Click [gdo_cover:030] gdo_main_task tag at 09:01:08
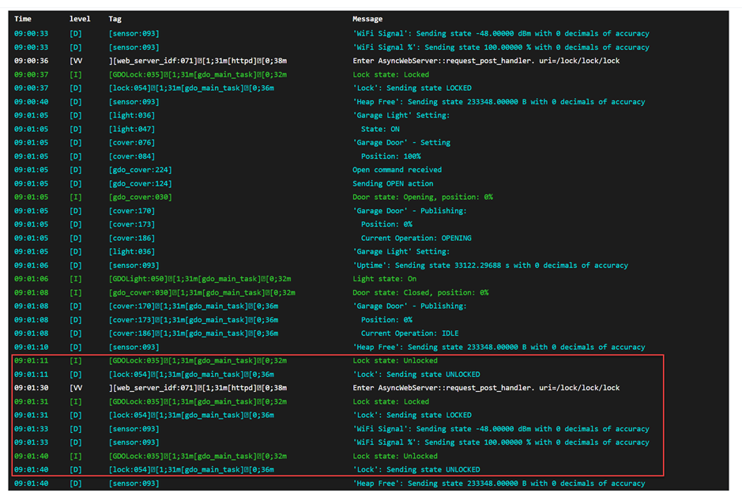 pos(202,292)
